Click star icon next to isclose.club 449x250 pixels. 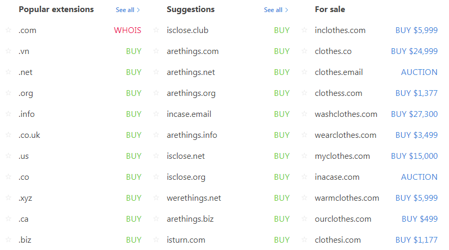pos(156,30)
